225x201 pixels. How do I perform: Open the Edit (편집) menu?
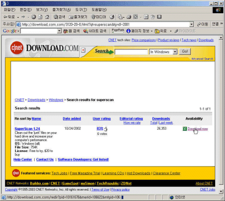[26, 10]
